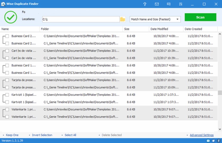Screen dimensions: 222x143
Task: Check Visitenkarte 1 in SoftMaker Templates folder
Action: (7, 109)
